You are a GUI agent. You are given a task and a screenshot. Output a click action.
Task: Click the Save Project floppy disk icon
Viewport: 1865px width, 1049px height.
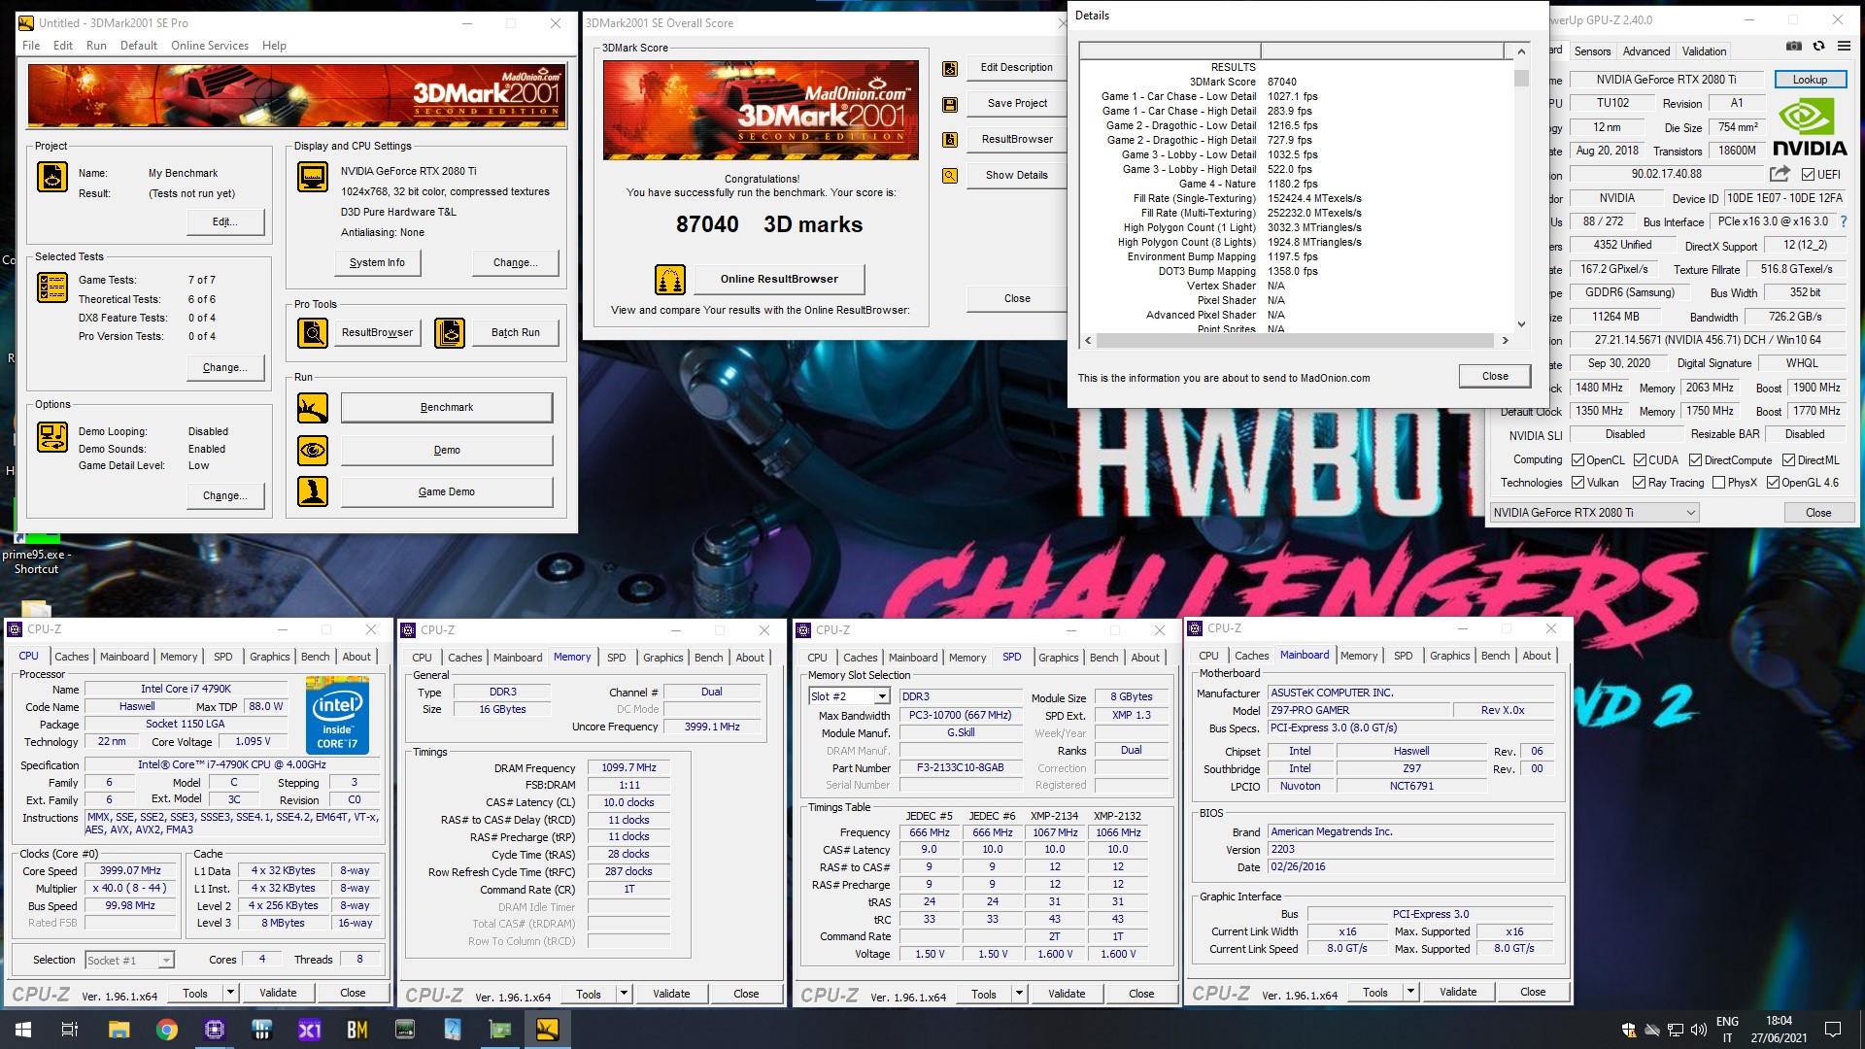click(x=950, y=104)
